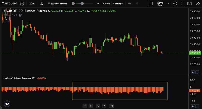Expand the Save dropdown arrow
This screenshot has height=109, width=202.
tap(168, 4)
